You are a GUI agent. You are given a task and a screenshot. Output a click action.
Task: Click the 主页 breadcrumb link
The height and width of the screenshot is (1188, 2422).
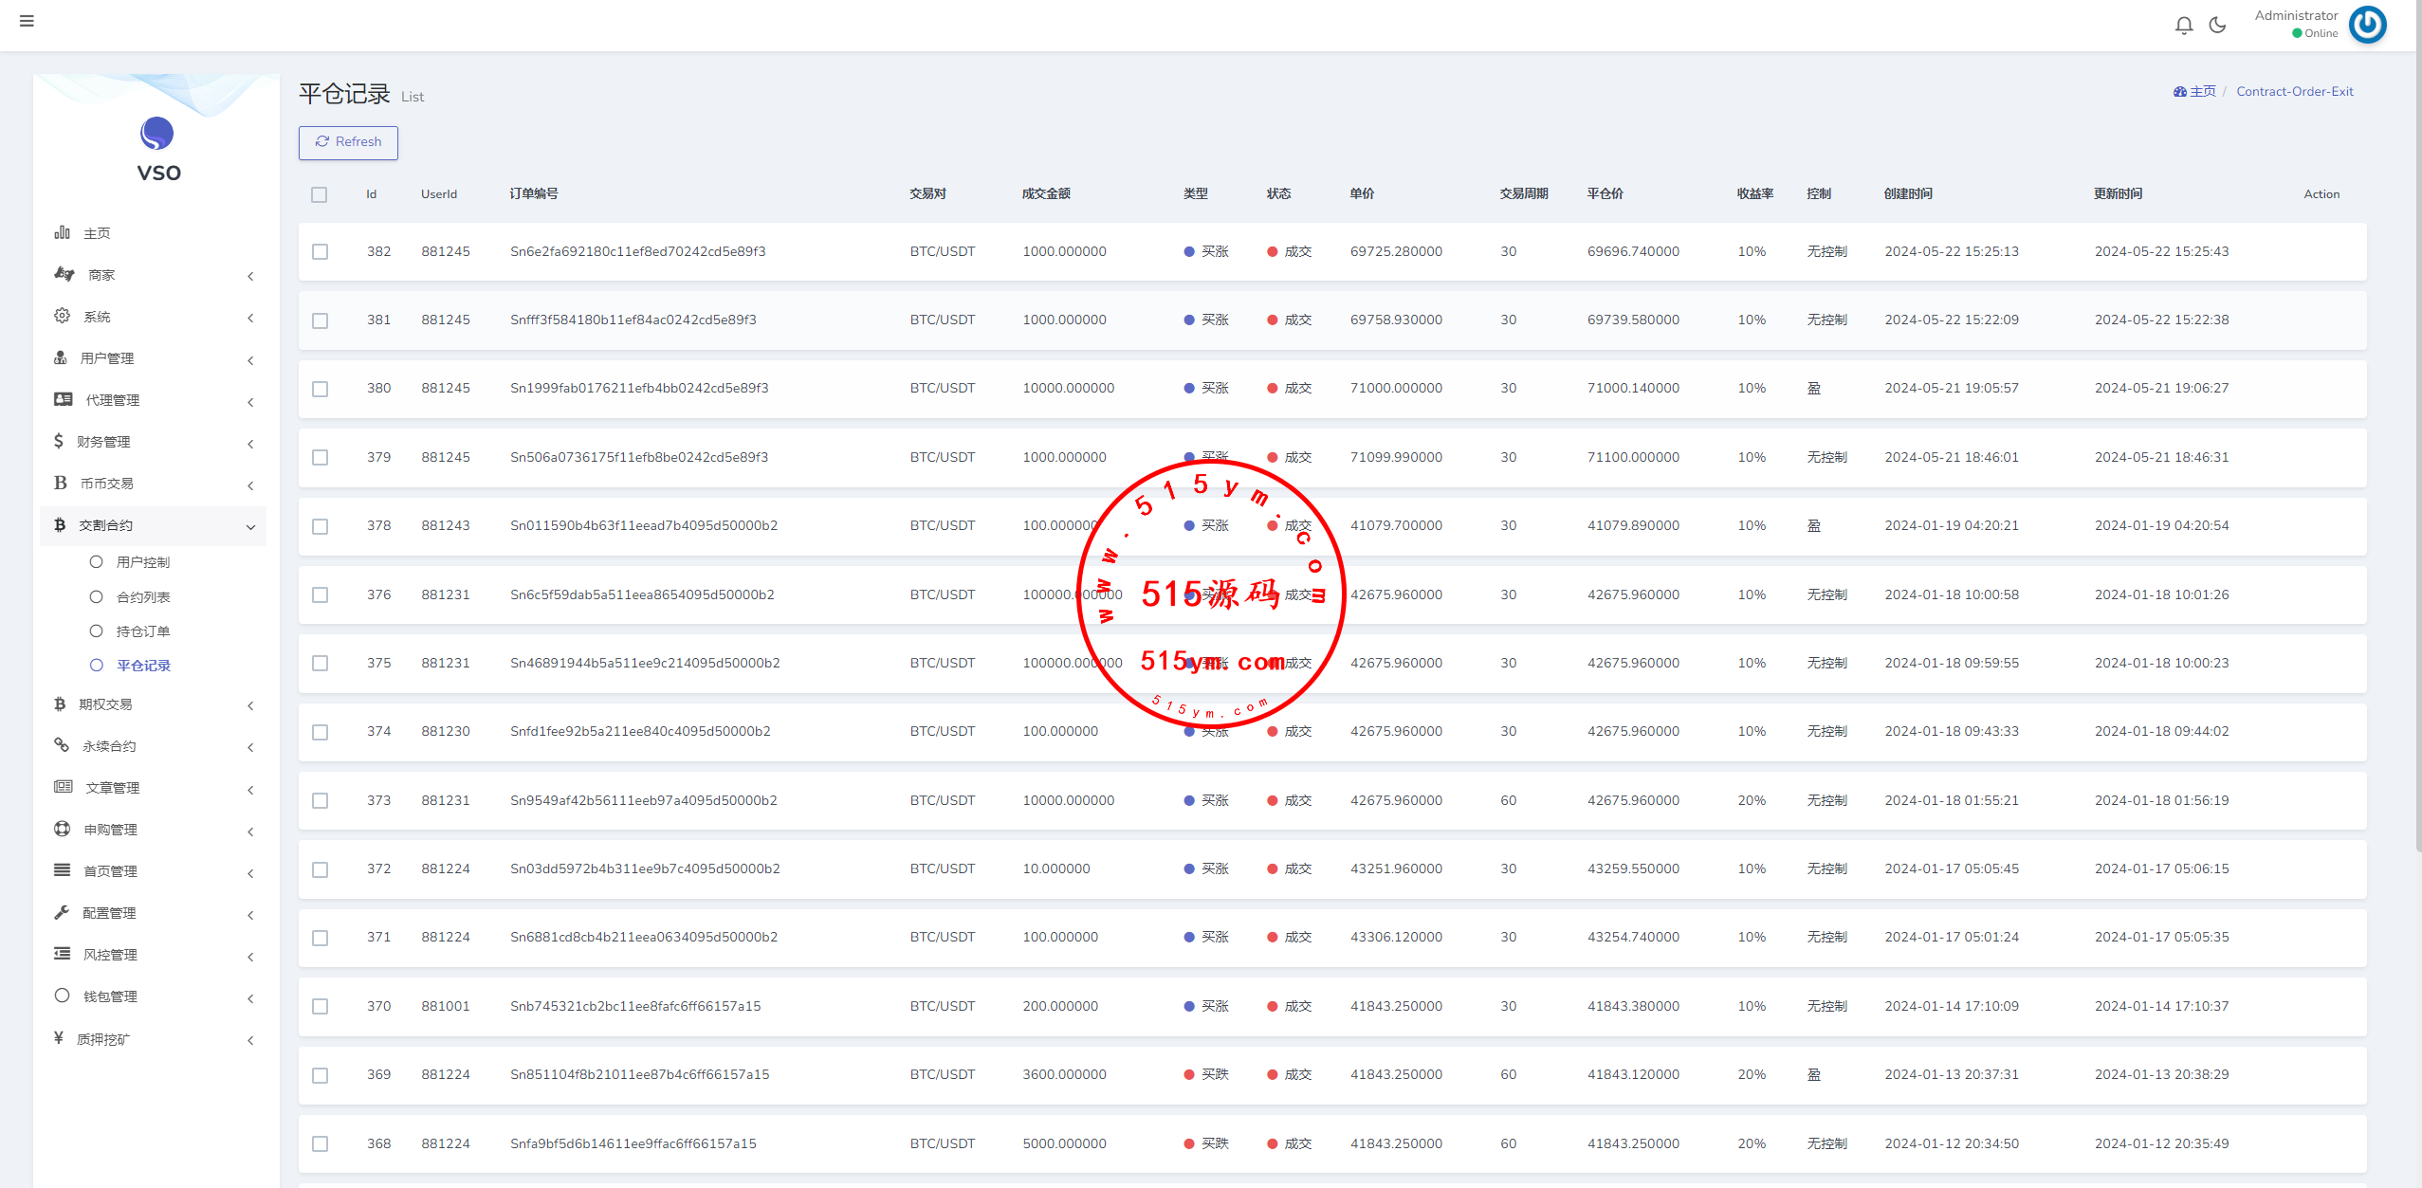(x=2202, y=92)
